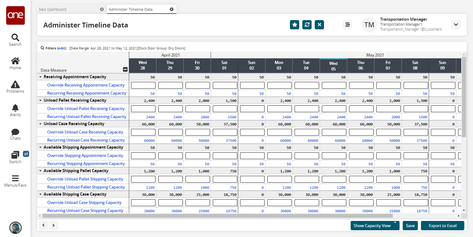Image resolution: width=473 pixels, height=237 pixels.
Task: Collapse the Receiving Appointment Capacity group
Action: click(41, 77)
